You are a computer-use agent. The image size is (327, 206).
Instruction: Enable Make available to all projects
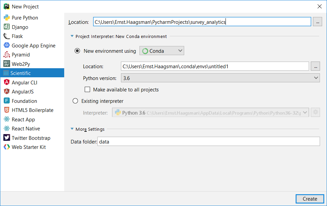coord(87,89)
